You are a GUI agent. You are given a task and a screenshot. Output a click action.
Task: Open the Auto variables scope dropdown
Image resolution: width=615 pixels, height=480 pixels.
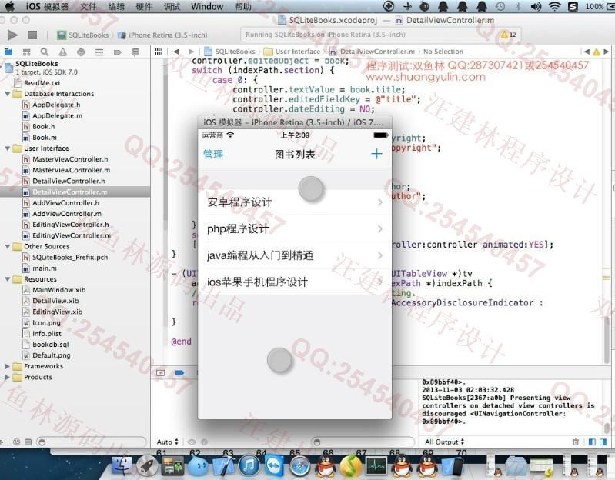(x=168, y=442)
